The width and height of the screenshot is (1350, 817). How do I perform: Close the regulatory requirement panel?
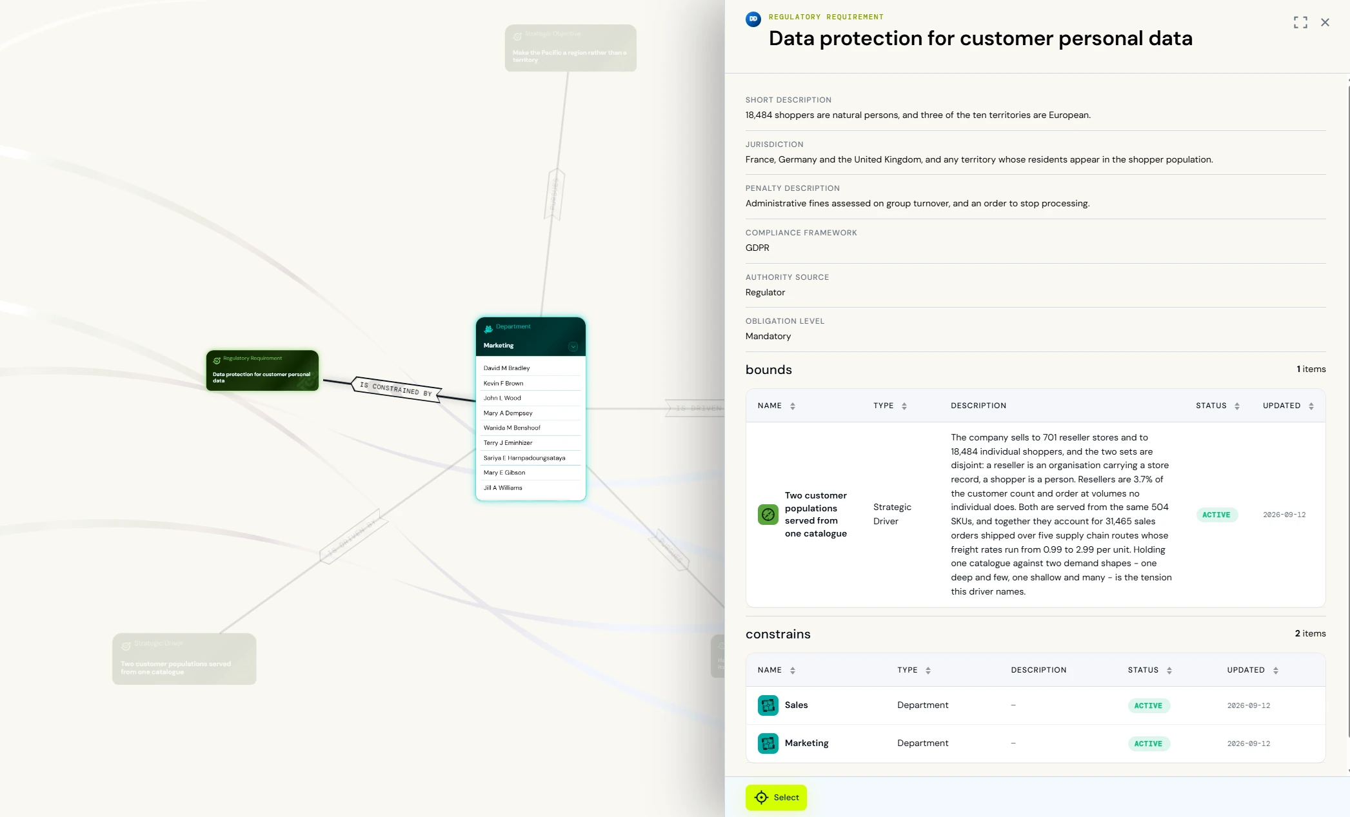coord(1325,23)
